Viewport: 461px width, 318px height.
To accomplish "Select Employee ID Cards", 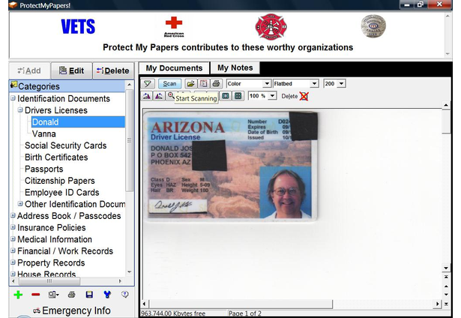I will click(61, 193).
